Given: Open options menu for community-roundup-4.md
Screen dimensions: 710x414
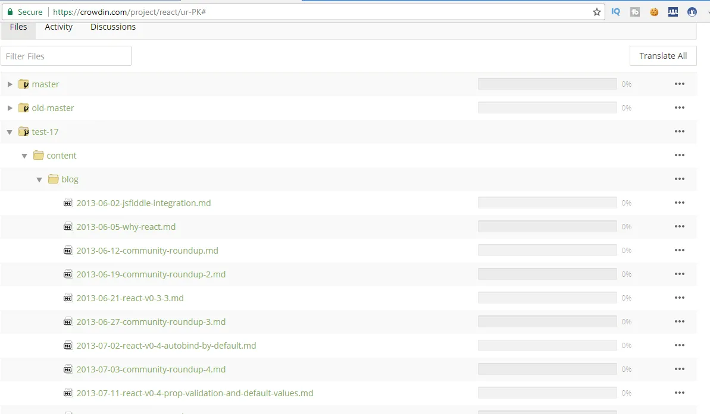Looking at the screenshot, I should click(x=679, y=369).
